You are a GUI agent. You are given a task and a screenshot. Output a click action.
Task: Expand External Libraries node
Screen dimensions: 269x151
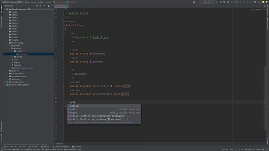click(x=5, y=82)
